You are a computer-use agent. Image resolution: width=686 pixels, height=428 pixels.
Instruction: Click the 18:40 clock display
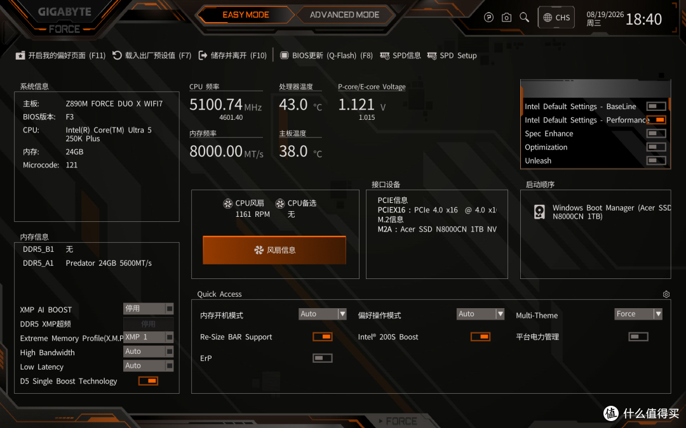tap(643, 19)
